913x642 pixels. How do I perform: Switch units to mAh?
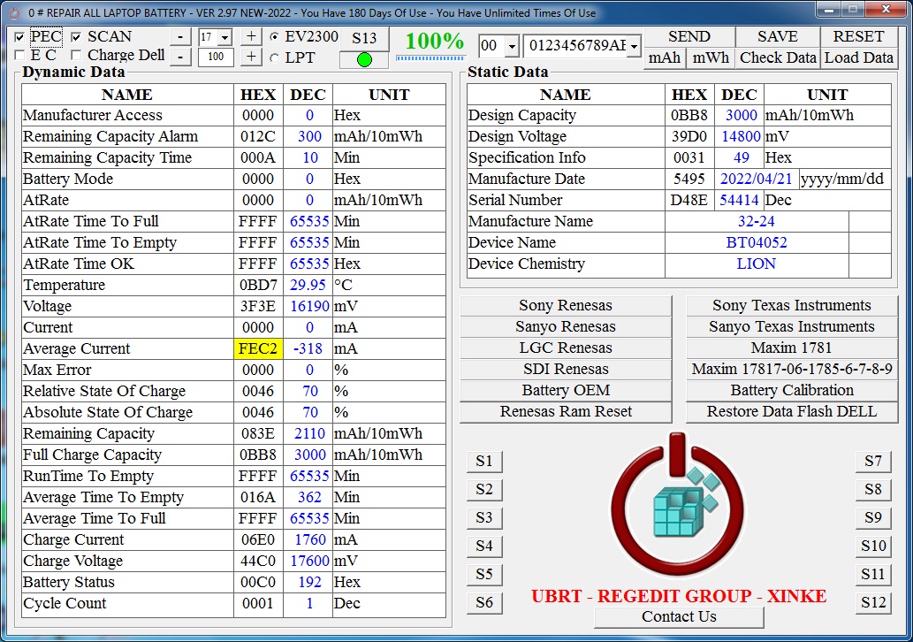point(665,57)
